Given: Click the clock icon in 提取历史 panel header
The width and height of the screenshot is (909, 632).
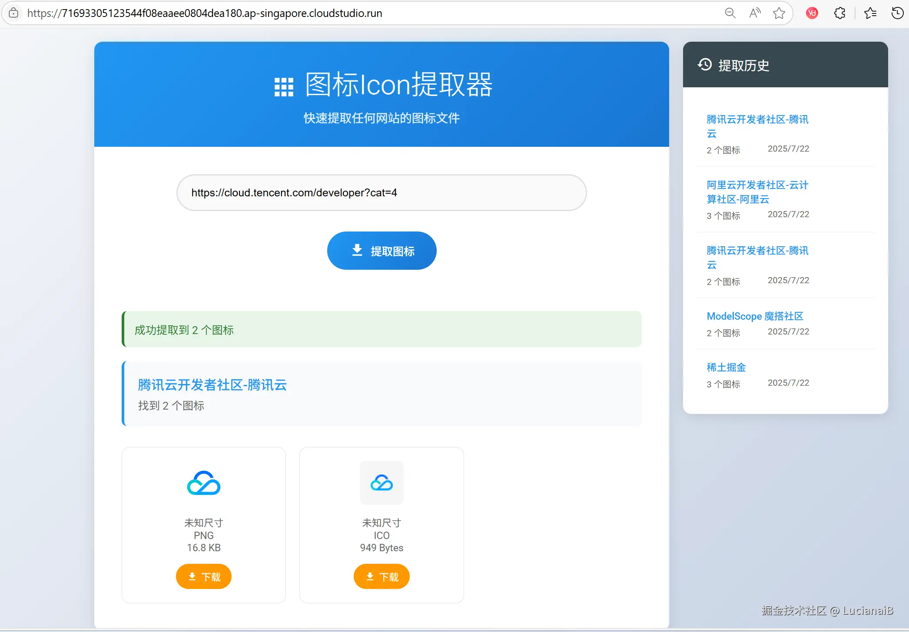Looking at the screenshot, I should [x=705, y=65].
